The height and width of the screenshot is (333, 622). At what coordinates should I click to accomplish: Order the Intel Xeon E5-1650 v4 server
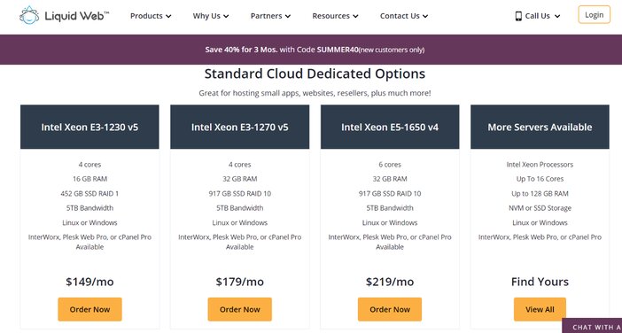coord(390,309)
